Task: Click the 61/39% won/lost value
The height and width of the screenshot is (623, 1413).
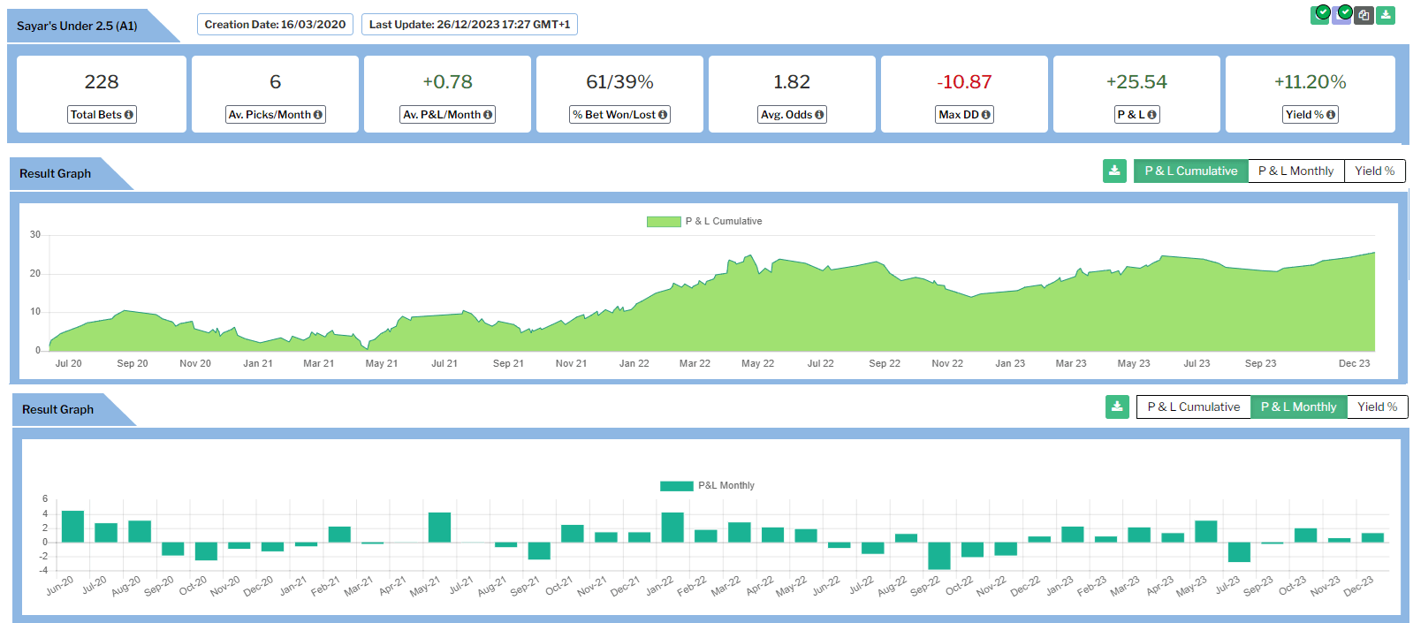Action: [x=619, y=82]
